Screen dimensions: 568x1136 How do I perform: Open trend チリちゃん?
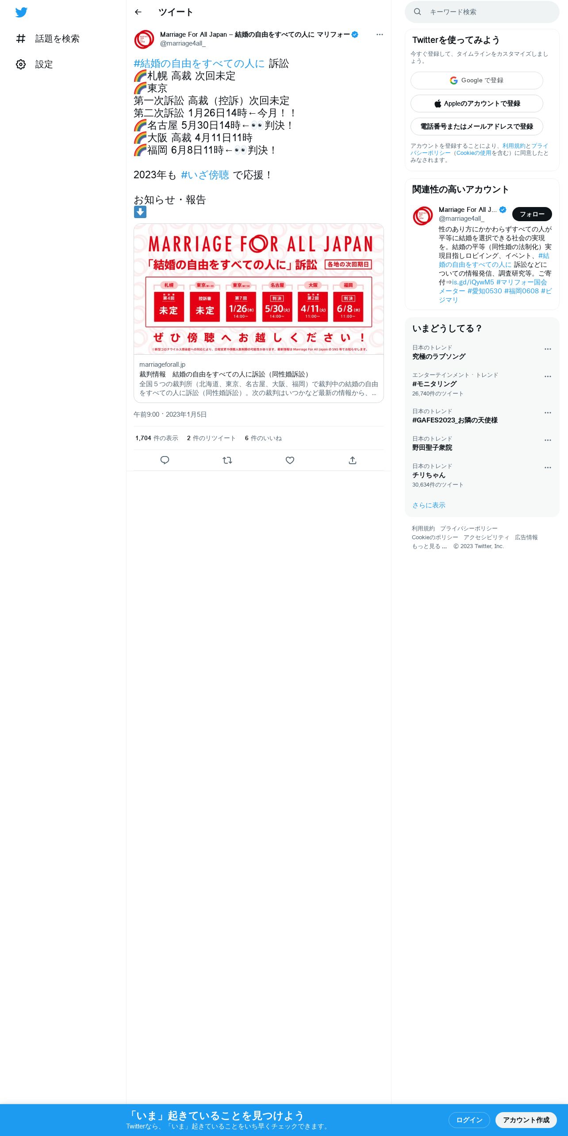coord(429,475)
